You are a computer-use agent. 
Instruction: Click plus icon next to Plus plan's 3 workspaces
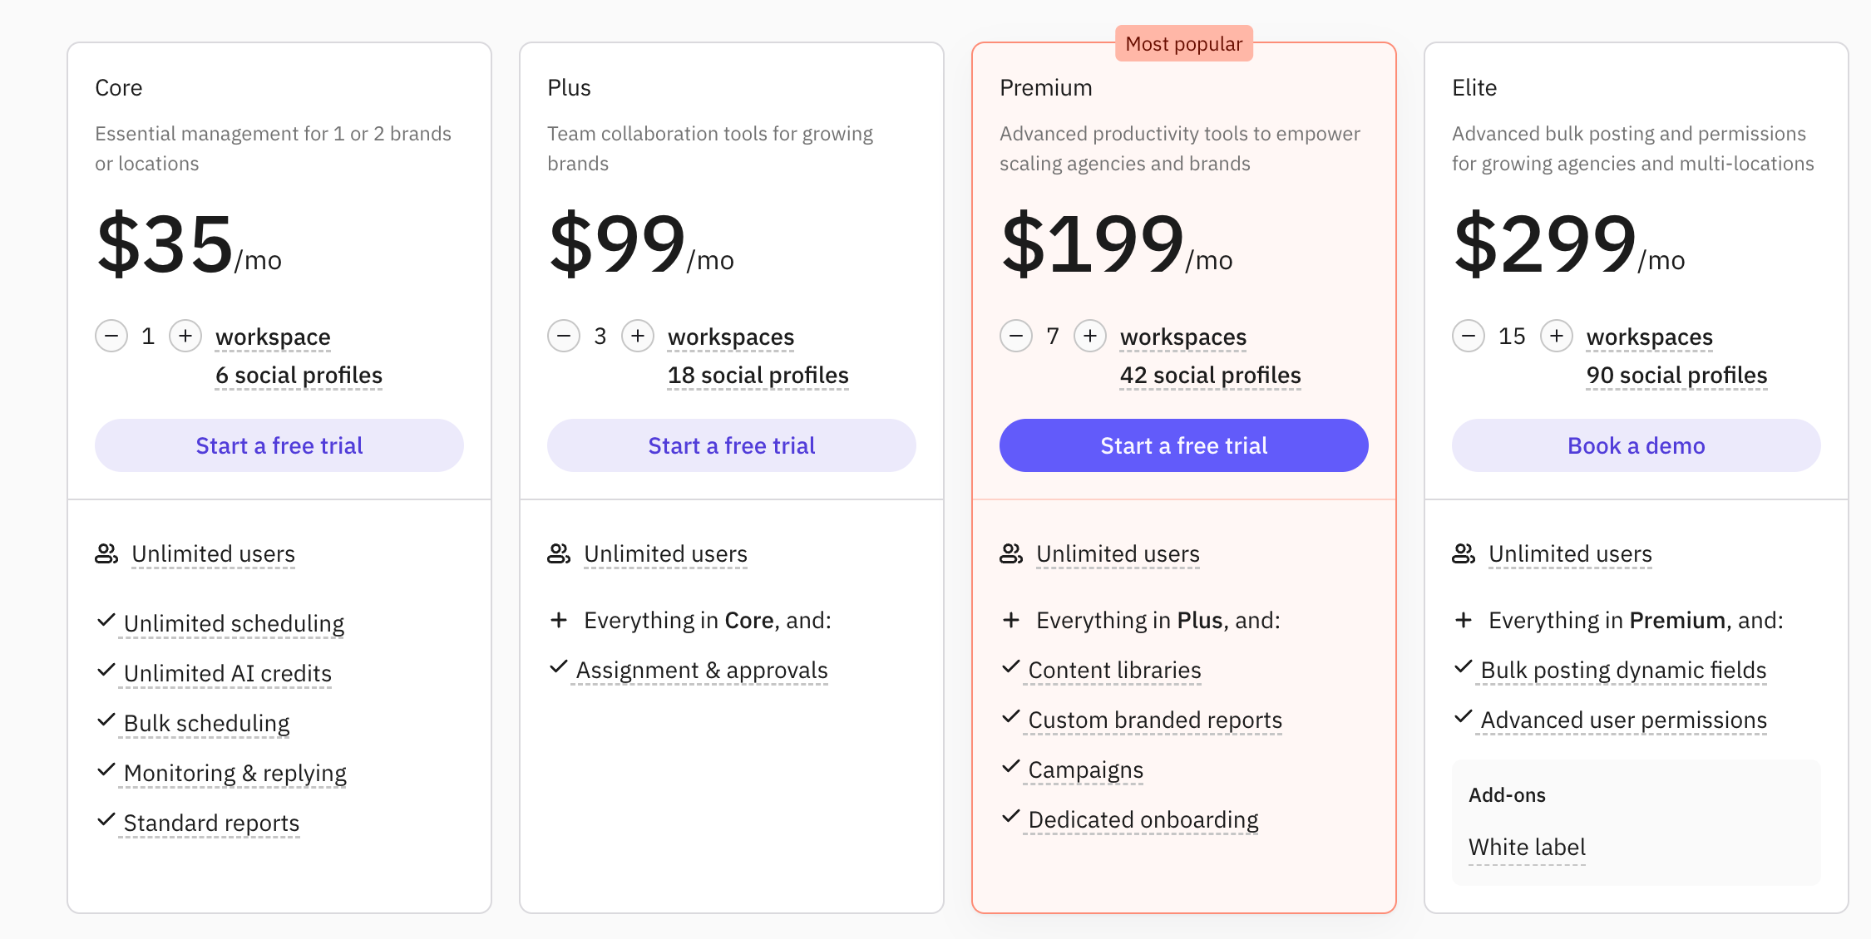click(638, 337)
